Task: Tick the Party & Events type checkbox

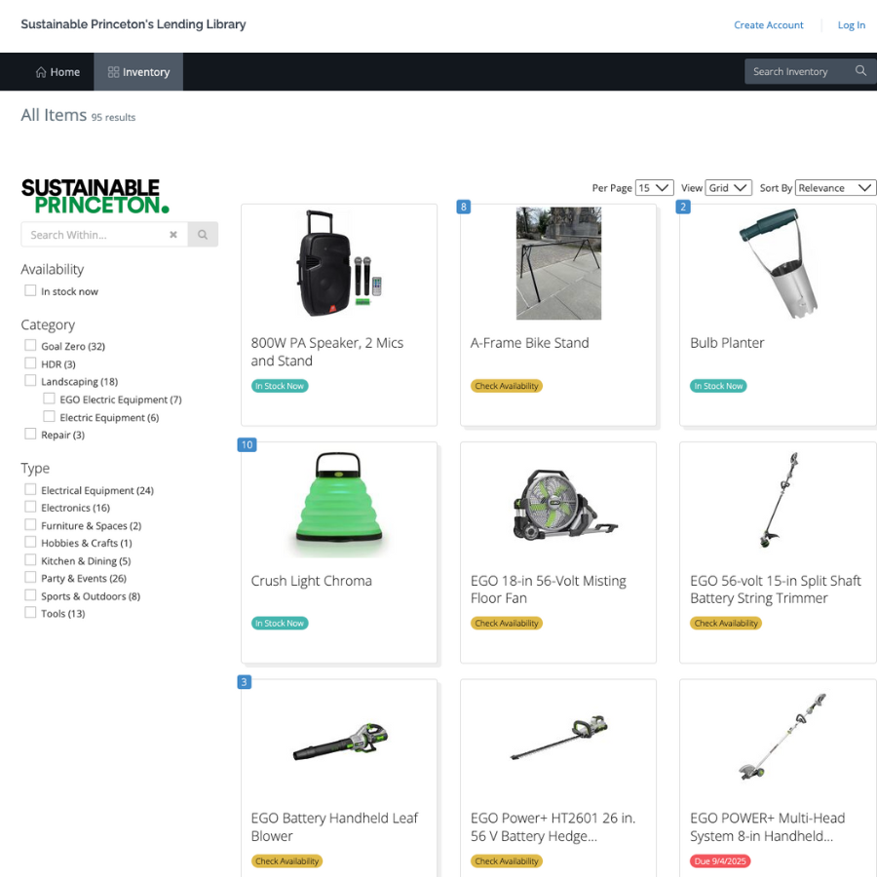Action: pos(31,578)
